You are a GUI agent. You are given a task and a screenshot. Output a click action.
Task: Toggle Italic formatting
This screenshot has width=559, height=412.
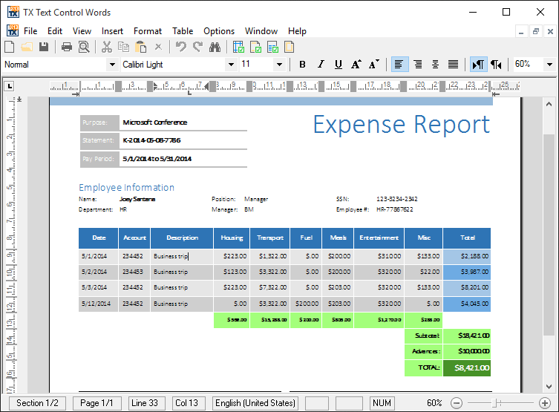coord(321,65)
